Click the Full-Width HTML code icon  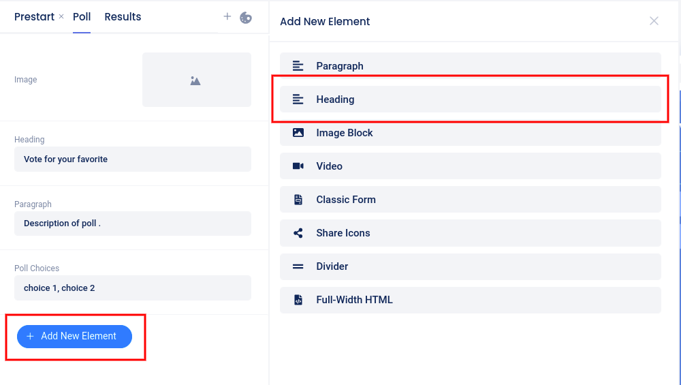[298, 300]
